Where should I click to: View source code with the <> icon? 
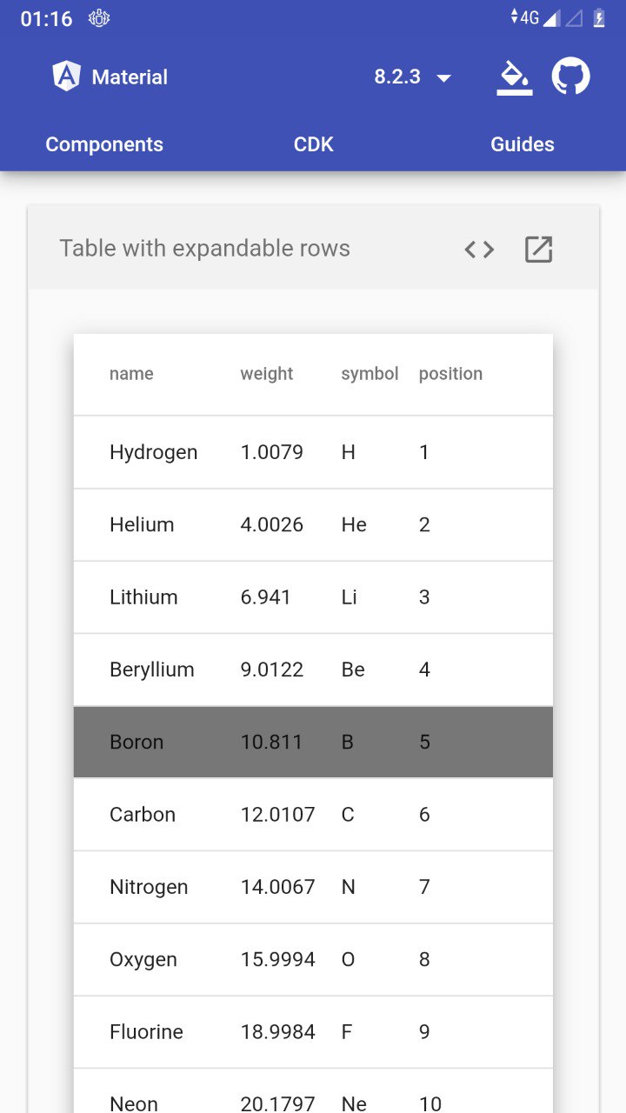coord(479,250)
